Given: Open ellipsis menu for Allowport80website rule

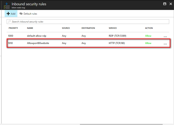Looking at the screenshot, I should pyautogui.click(x=165, y=44).
